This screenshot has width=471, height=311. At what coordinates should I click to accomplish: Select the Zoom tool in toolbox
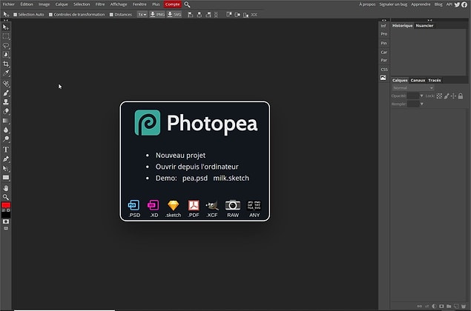[x=6, y=197]
